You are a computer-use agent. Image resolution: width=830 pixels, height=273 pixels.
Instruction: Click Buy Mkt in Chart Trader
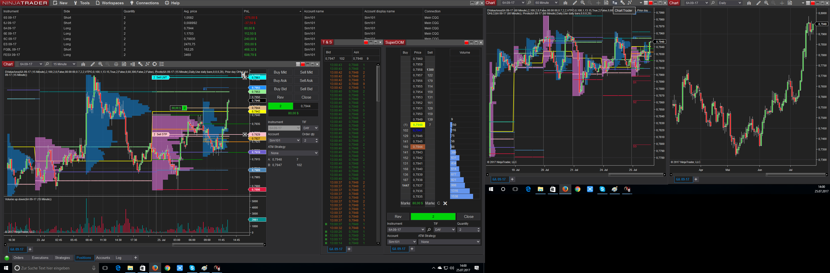[280, 72]
